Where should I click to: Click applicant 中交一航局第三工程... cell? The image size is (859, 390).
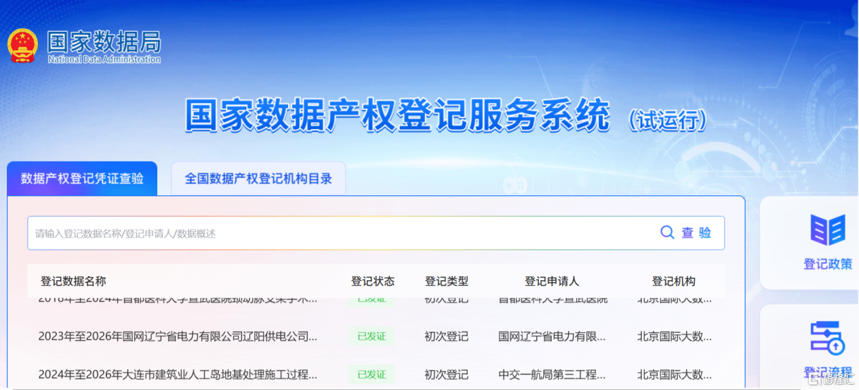pyautogui.click(x=552, y=374)
